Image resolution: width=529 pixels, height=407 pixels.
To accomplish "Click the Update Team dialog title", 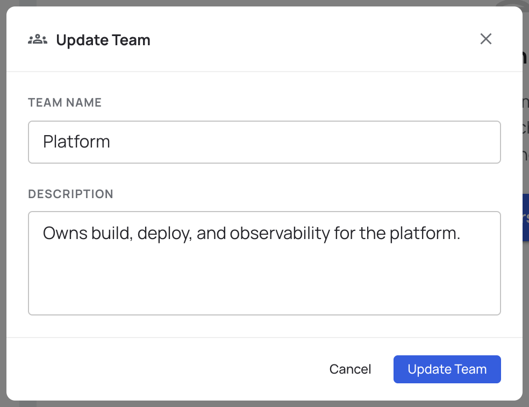I will (x=103, y=40).
